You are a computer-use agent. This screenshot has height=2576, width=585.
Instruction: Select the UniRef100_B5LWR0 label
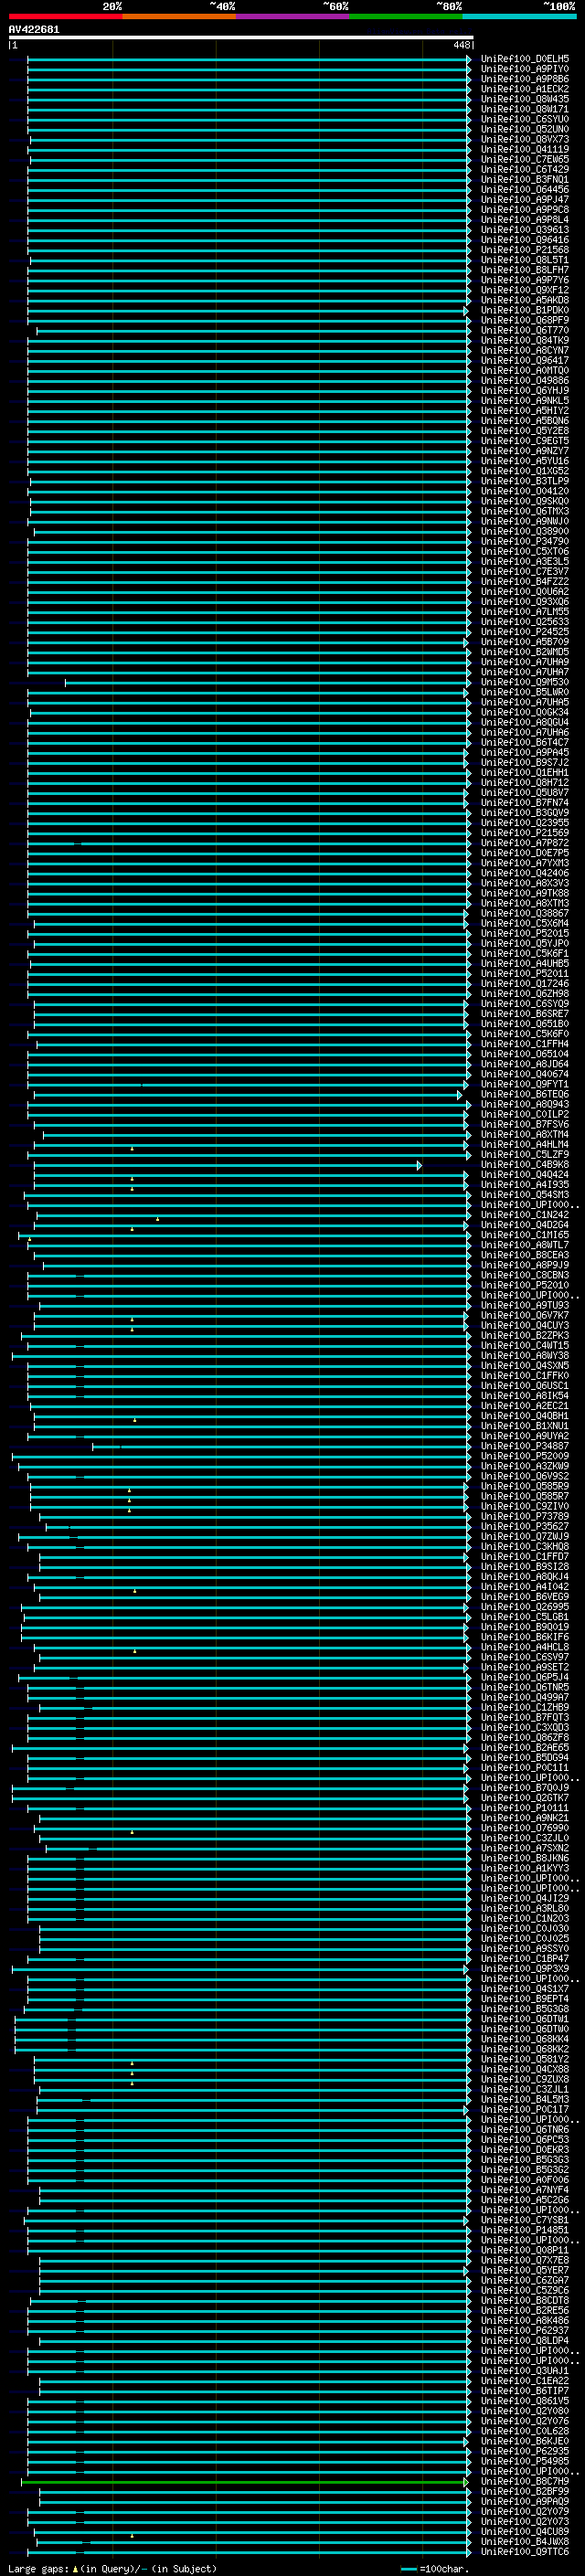point(525,693)
